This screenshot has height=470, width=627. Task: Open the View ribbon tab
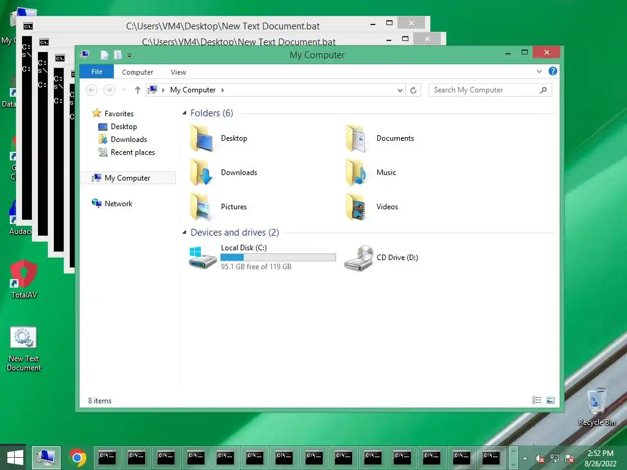[x=178, y=72]
